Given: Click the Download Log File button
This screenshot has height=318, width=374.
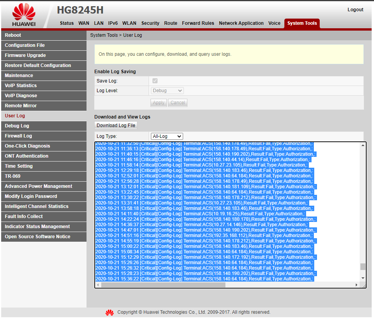Looking at the screenshot, I should [x=116, y=125].
